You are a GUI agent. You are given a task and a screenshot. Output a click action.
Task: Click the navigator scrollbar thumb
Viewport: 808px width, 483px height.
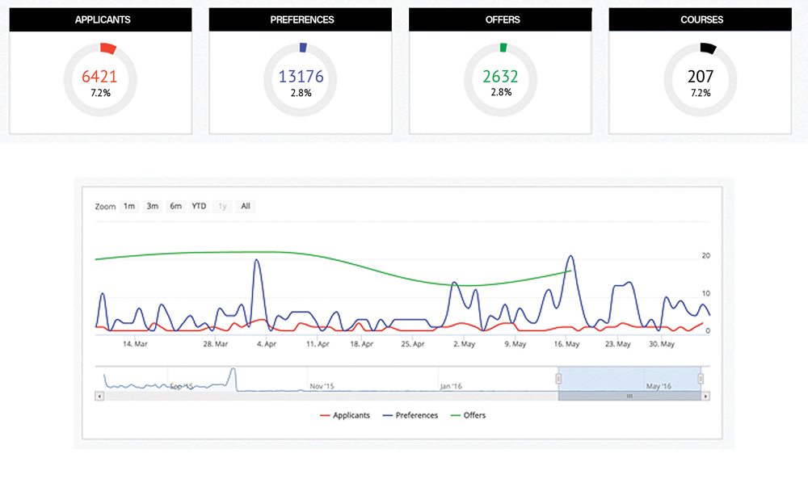629,396
